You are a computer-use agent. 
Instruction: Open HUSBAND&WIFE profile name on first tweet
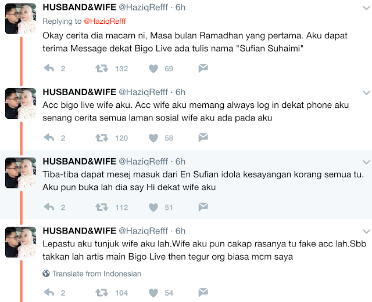79,8
